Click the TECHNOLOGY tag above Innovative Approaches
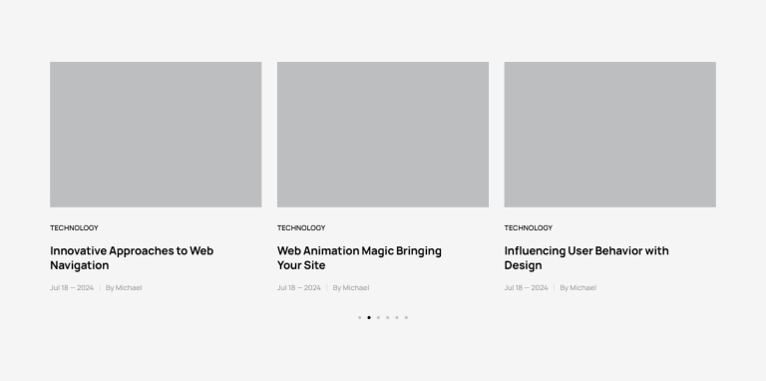Viewport: 766px width, 381px height. click(x=74, y=227)
